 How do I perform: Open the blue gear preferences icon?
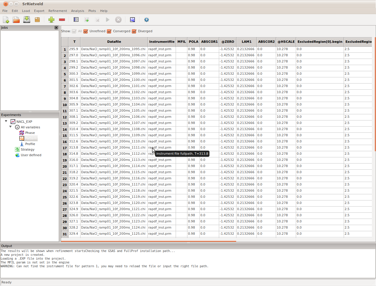coord(147,20)
